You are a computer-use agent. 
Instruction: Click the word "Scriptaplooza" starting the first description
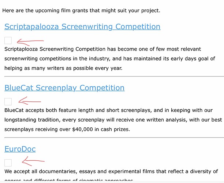(x=21, y=49)
